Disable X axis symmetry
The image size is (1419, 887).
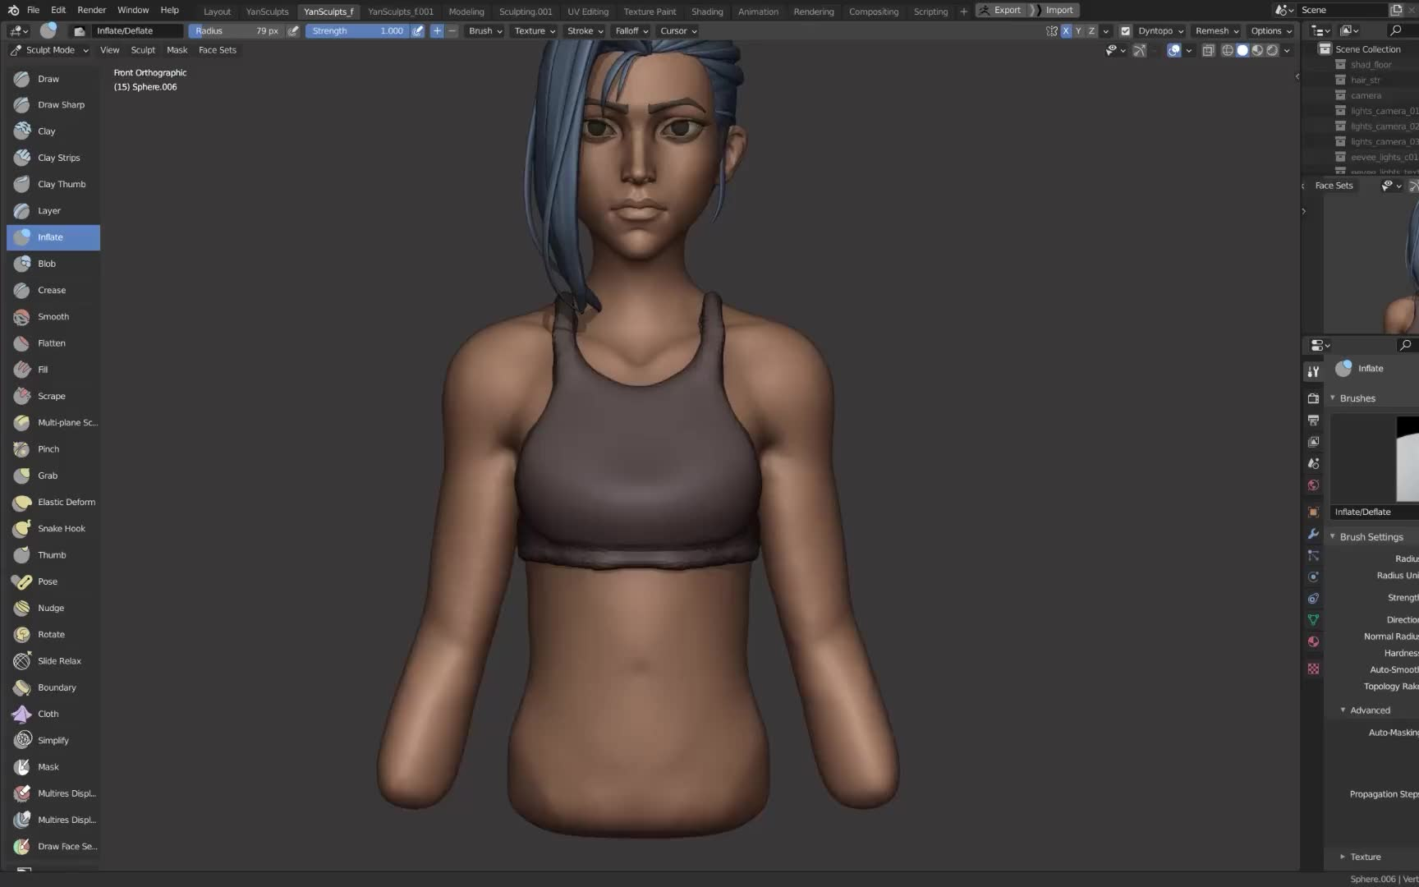(1066, 30)
